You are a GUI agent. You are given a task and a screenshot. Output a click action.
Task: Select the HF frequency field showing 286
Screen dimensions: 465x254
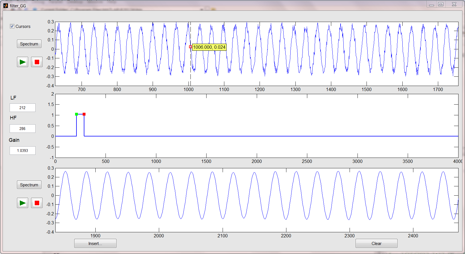22,128
